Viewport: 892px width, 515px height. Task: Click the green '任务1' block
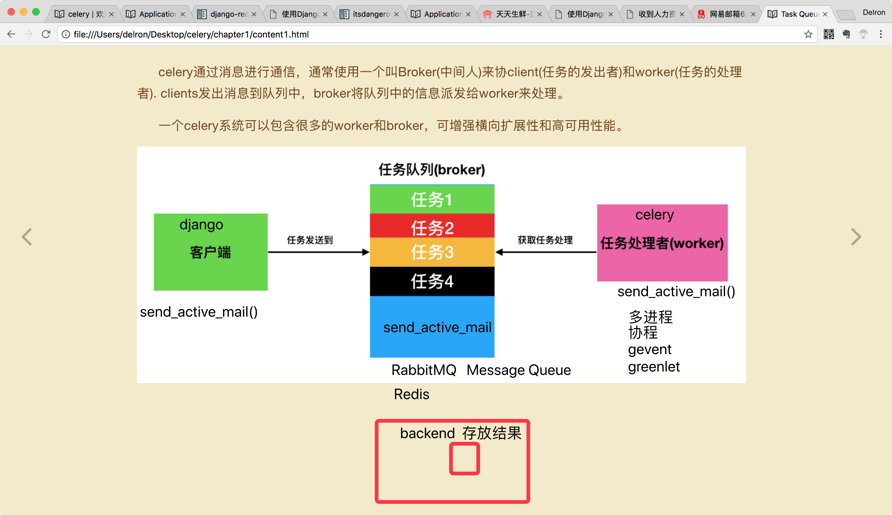click(x=432, y=199)
